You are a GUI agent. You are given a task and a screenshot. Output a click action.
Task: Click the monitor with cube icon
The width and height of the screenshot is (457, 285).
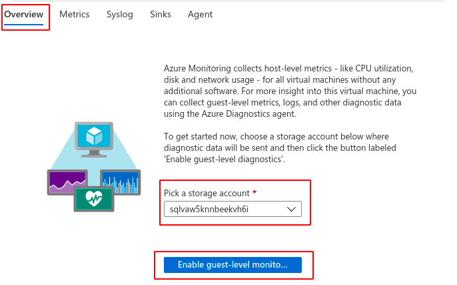[93, 138]
